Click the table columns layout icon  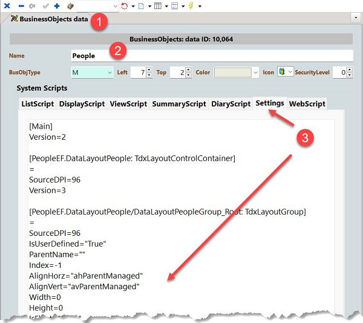coord(158,6)
